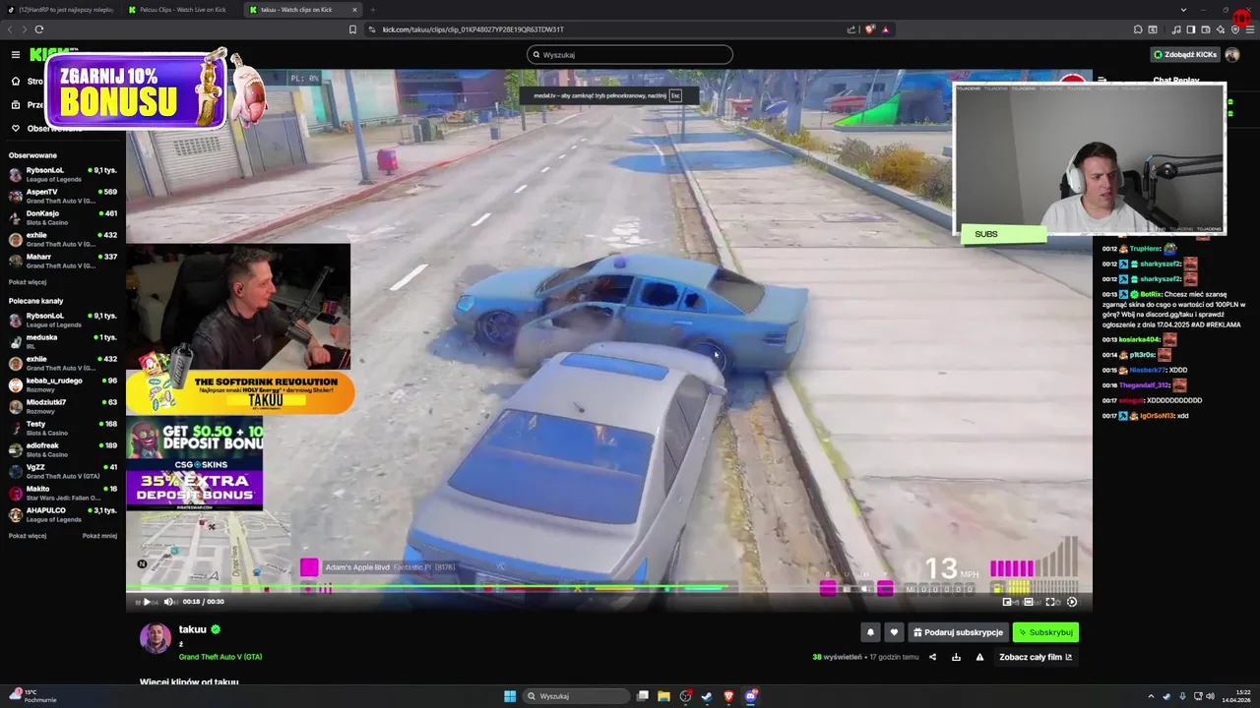Open AHAPULCO recommended channel
Viewport: 1260px width, 708px height.
click(x=63, y=514)
